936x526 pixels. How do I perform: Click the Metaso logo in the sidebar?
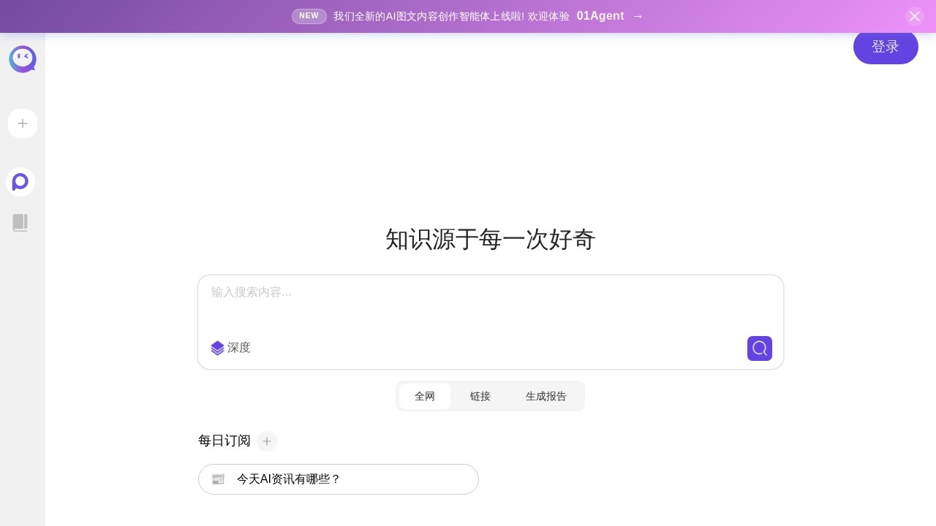pyautogui.click(x=23, y=59)
